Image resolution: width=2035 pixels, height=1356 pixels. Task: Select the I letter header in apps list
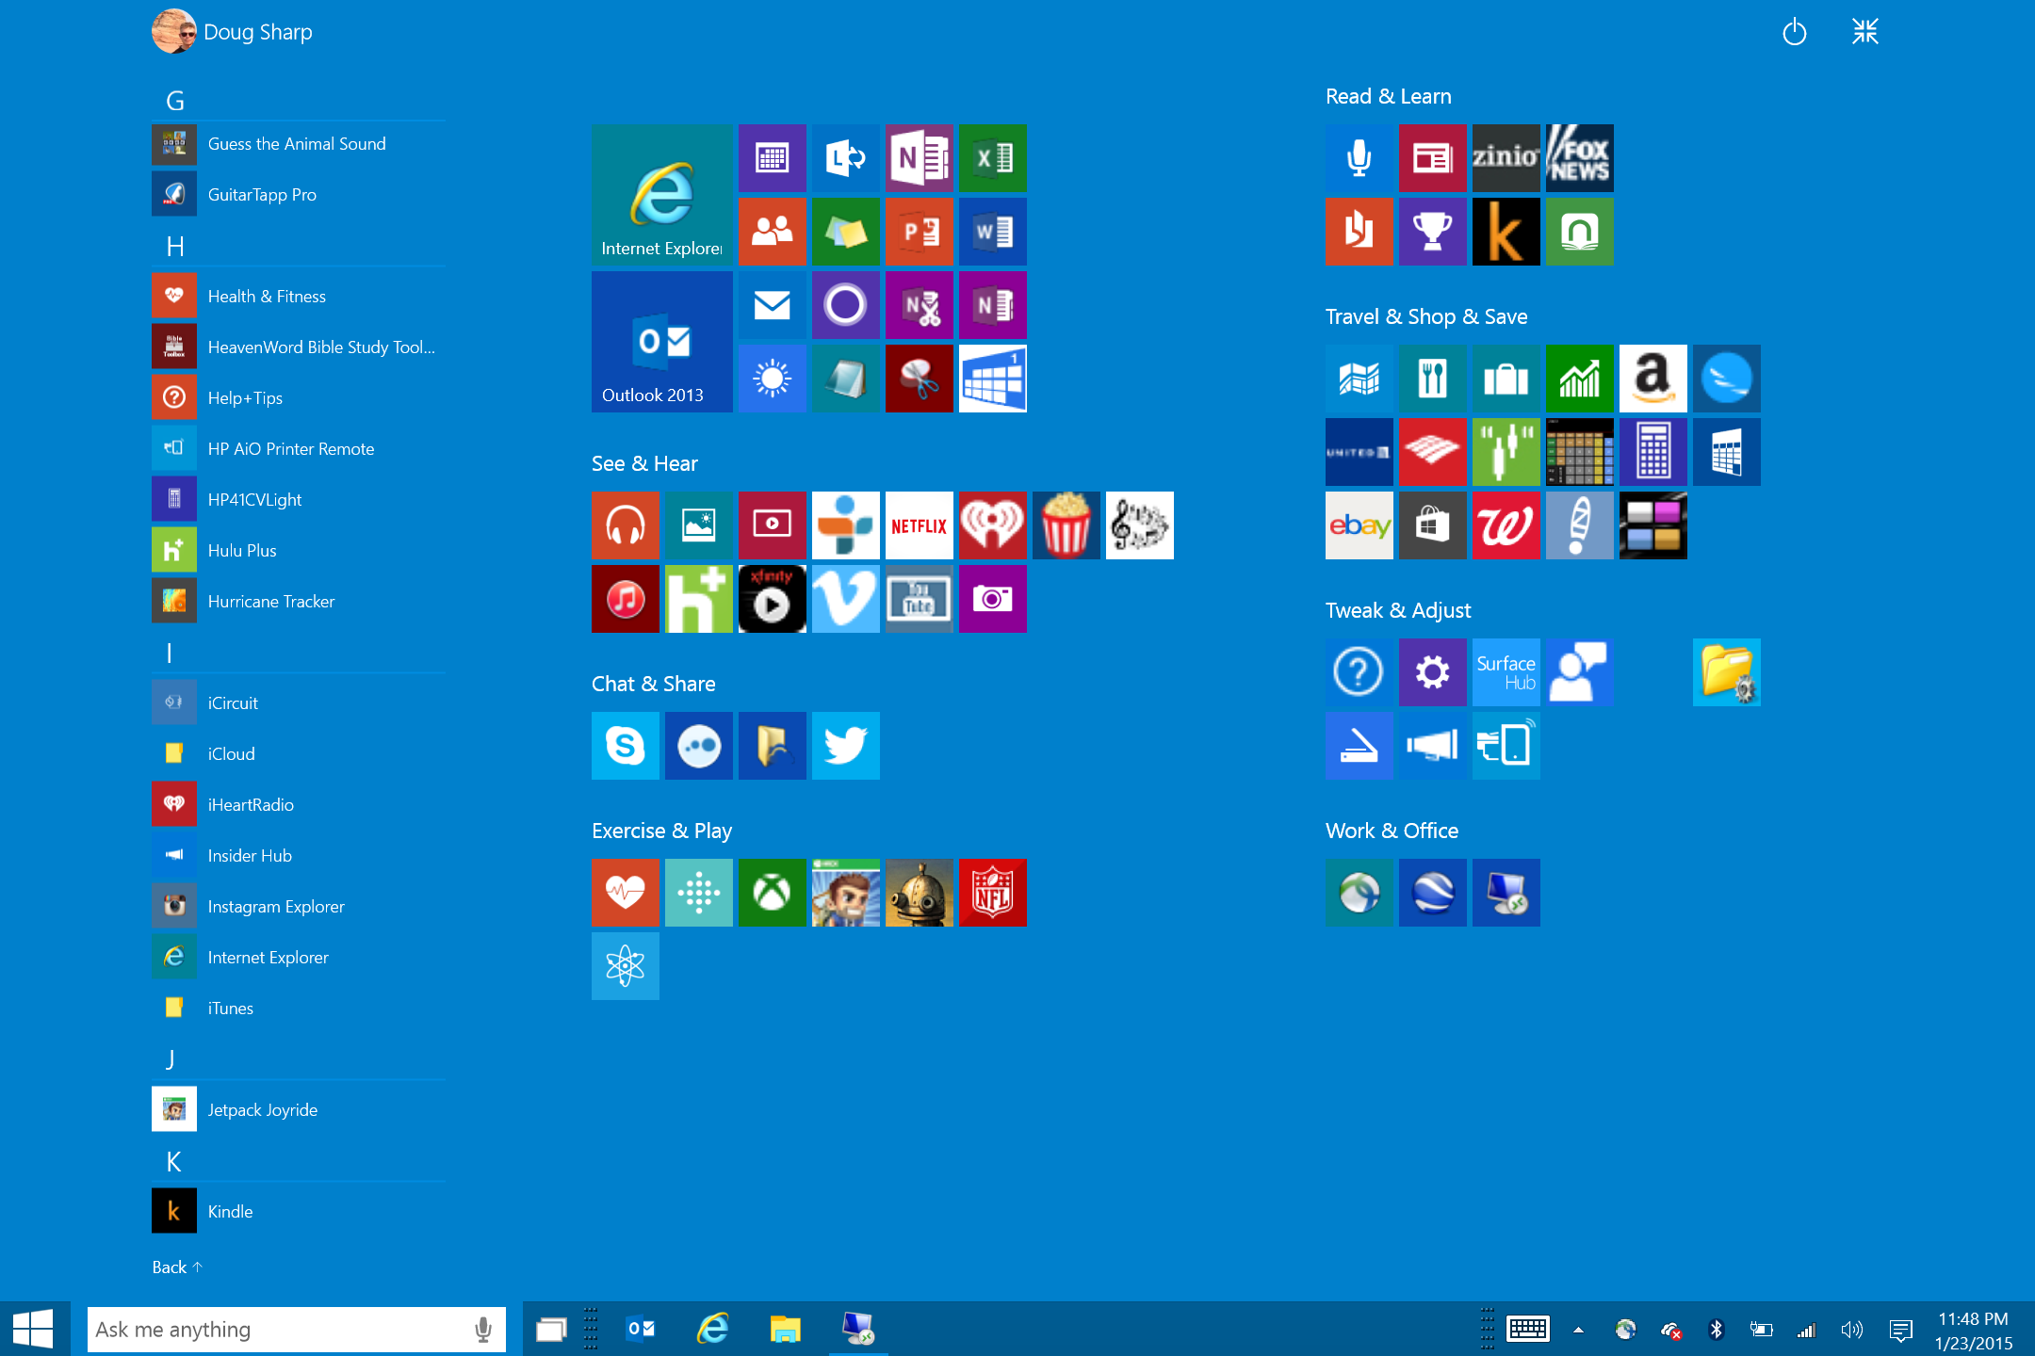(x=170, y=653)
